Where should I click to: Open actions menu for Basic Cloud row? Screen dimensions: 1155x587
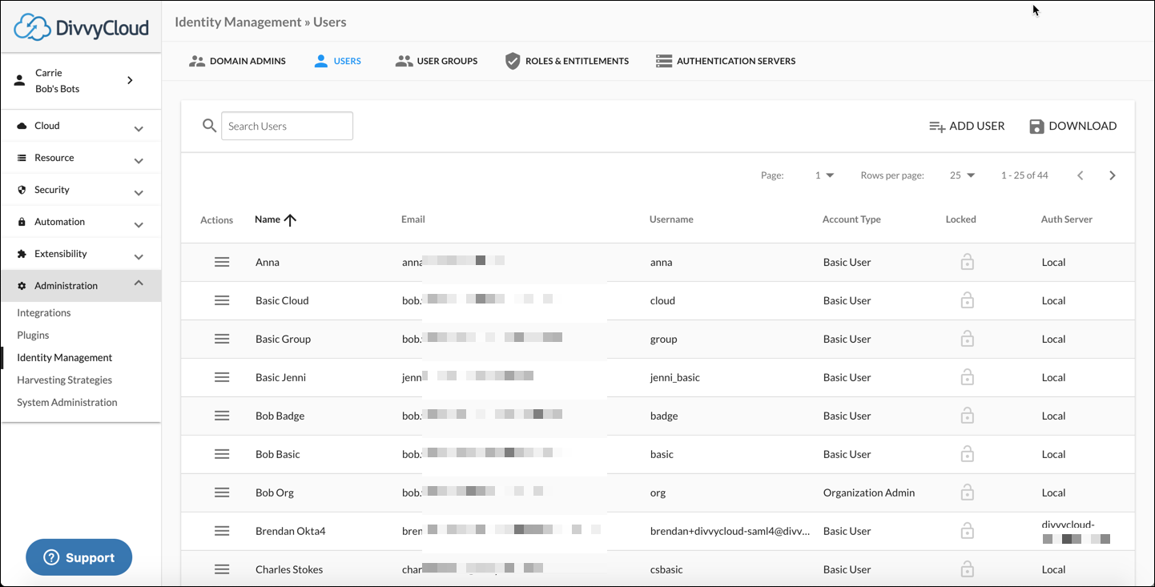(222, 300)
